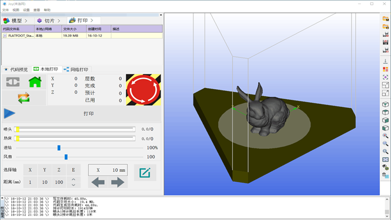The image size is (391, 220).
Task: Click the right arrow move button
Action: pos(118,182)
